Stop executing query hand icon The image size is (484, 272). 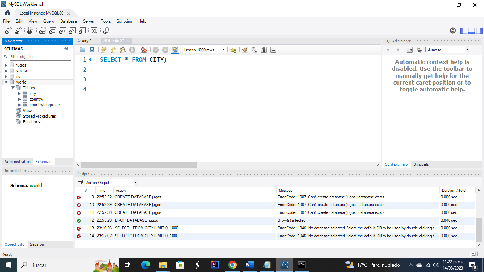pos(132,50)
